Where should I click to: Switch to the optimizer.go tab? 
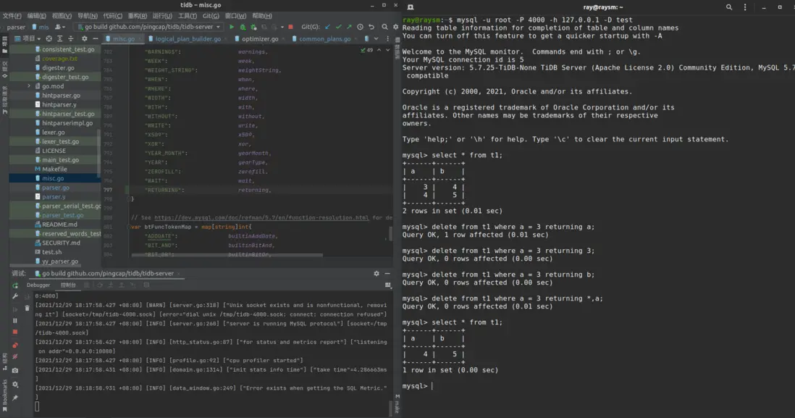click(260, 39)
